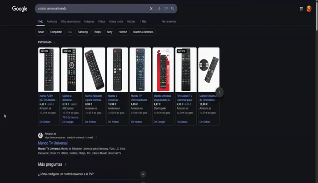Viewport: 318px width, 183px height.
Task: Open the Google account avatar
Action: point(309,9)
